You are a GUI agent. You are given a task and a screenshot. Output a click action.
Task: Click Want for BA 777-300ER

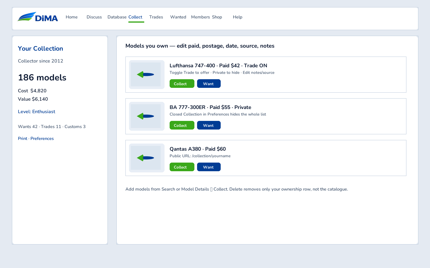point(209,125)
